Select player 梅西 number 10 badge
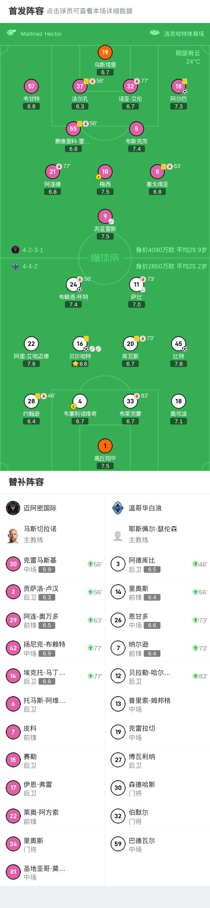Screen dimensions: 210x908 [105, 172]
